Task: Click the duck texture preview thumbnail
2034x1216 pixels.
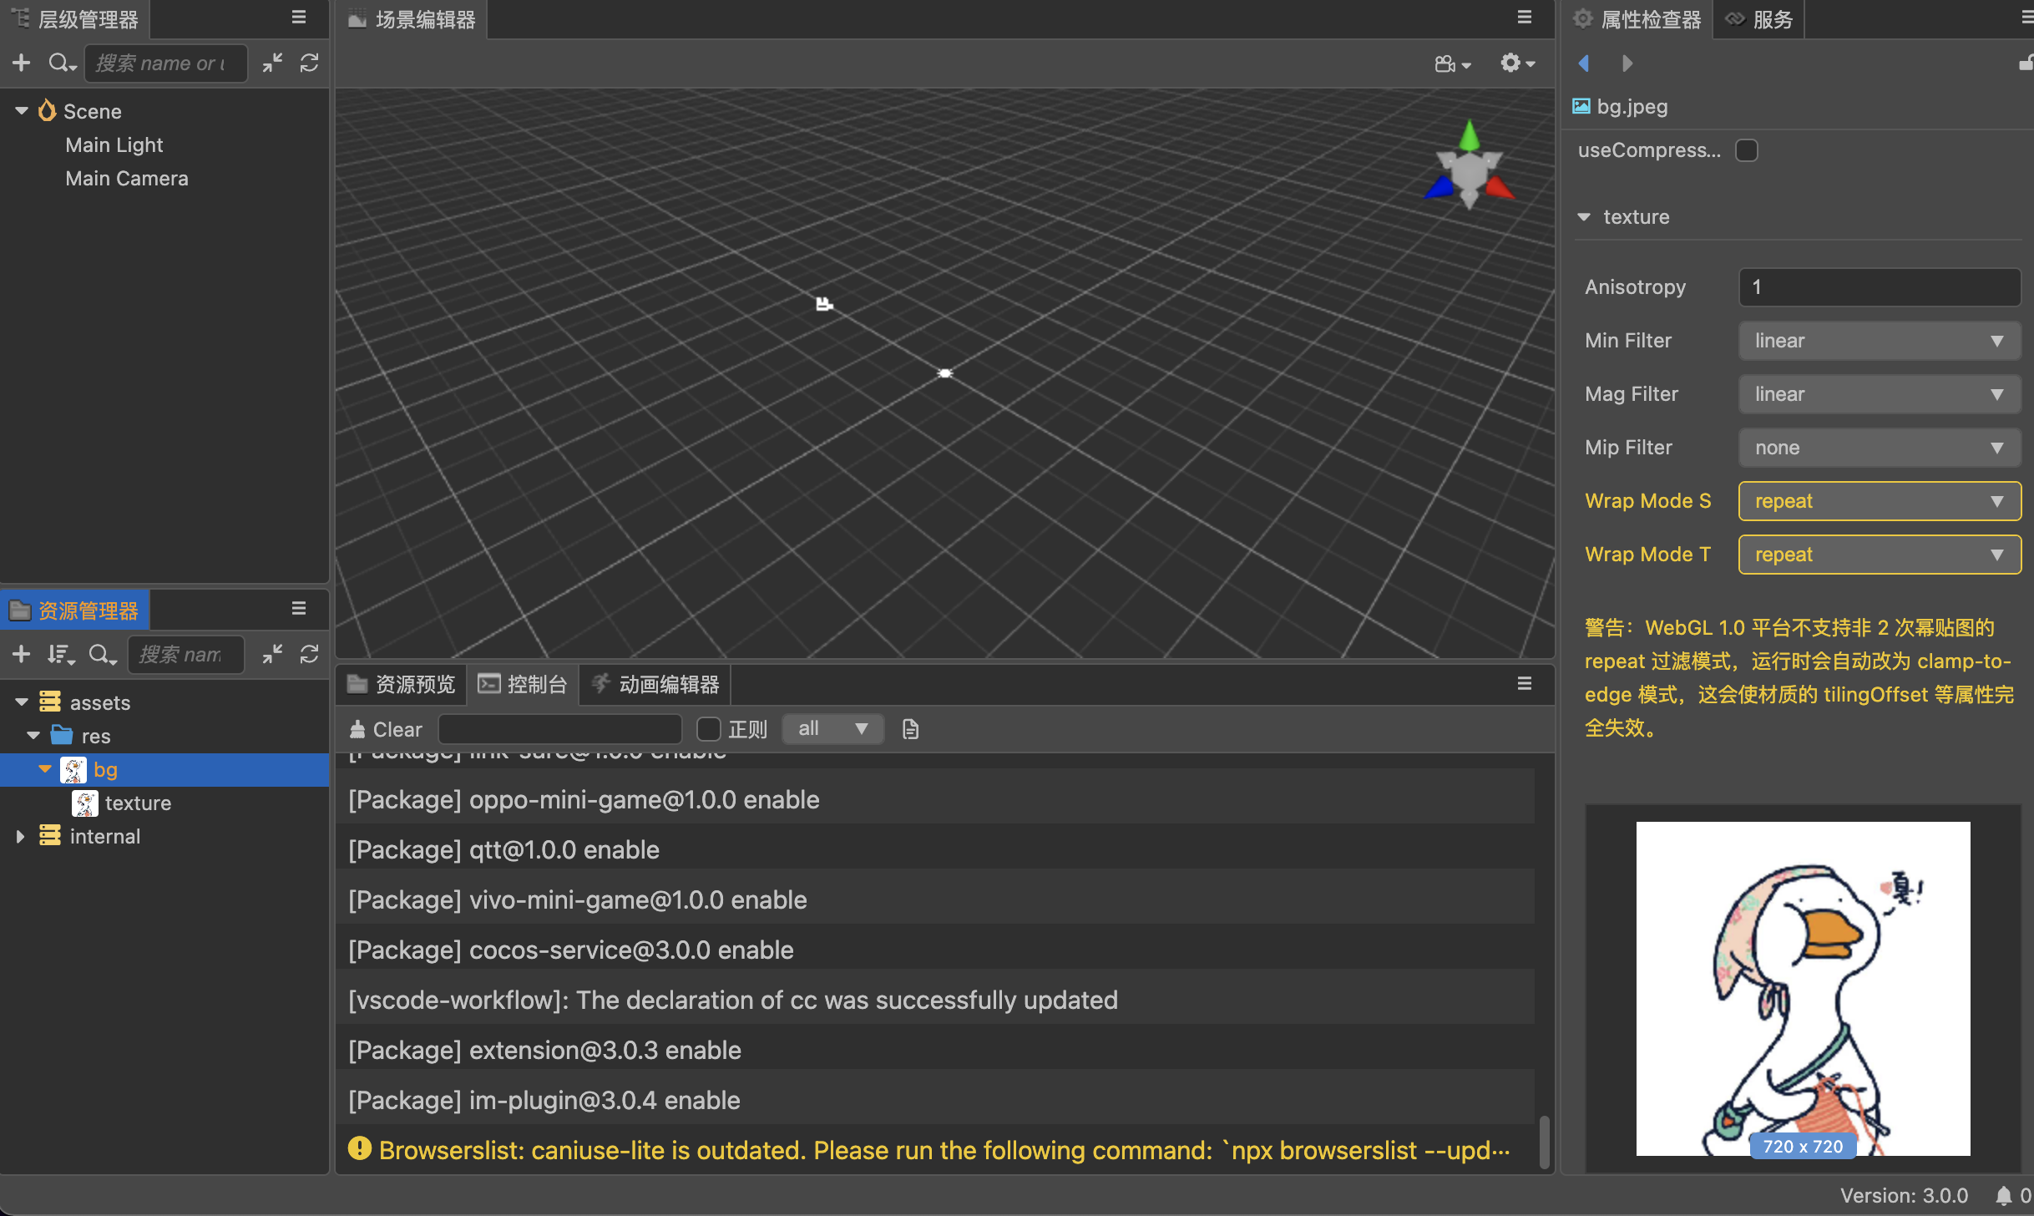Action: click(x=1803, y=989)
